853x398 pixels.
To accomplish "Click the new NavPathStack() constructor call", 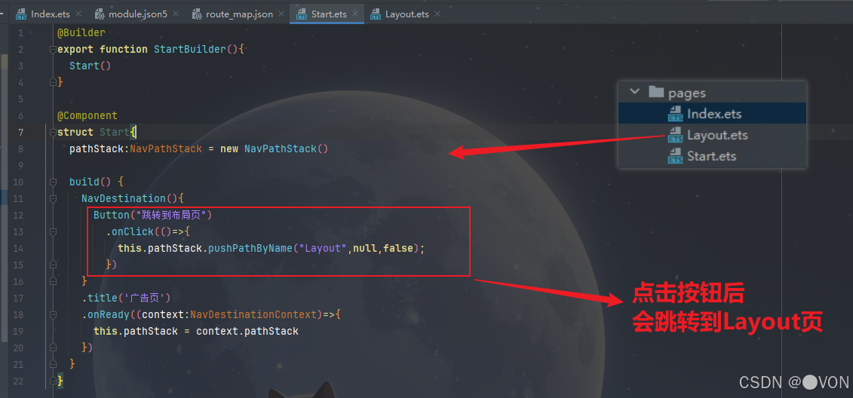I will tap(275, 149).
